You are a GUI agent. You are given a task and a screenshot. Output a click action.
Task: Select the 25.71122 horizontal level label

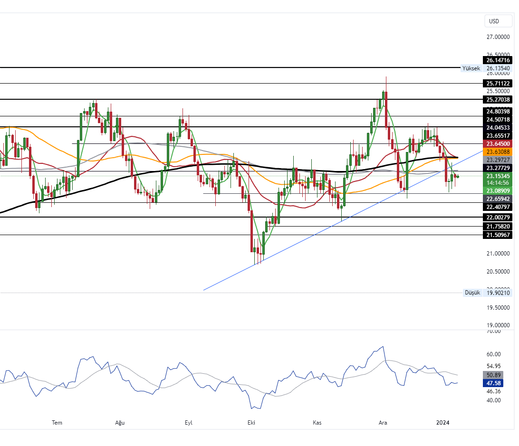tap(498, 83)
